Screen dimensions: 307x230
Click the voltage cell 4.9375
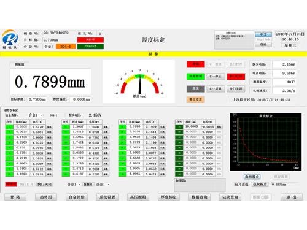point(38,142)
